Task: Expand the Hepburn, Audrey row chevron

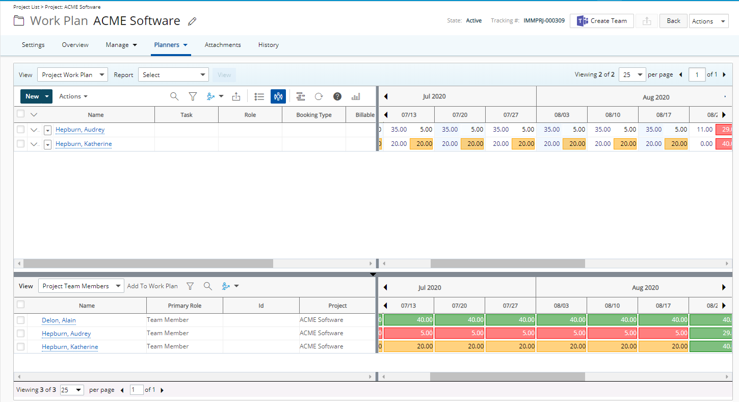Action: [34, 130]
